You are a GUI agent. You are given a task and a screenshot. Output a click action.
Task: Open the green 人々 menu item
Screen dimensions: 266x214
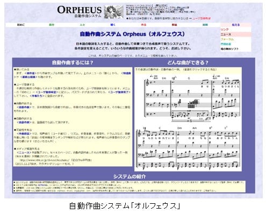point(82,25)
